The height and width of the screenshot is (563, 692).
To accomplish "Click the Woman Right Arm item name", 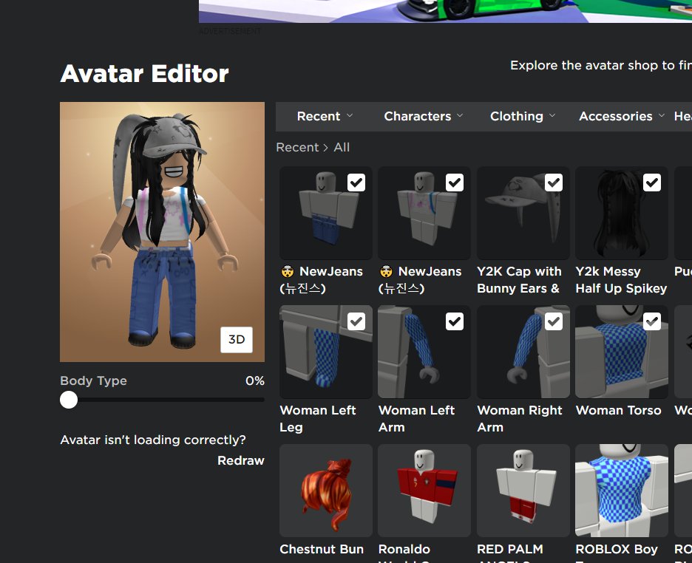I will [520, 419].
